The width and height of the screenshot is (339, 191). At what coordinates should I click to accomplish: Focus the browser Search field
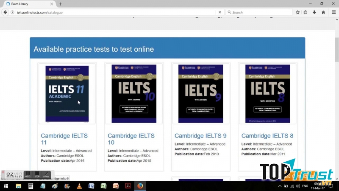pos(259,12)
